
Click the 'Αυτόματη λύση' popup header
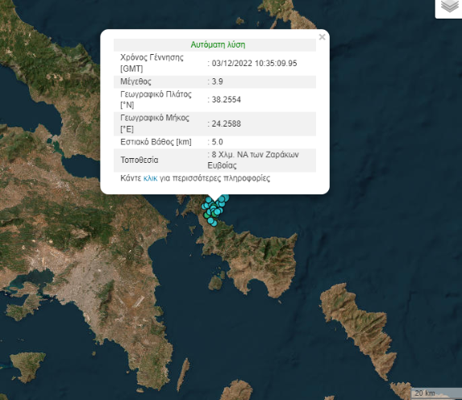(218, 45)
